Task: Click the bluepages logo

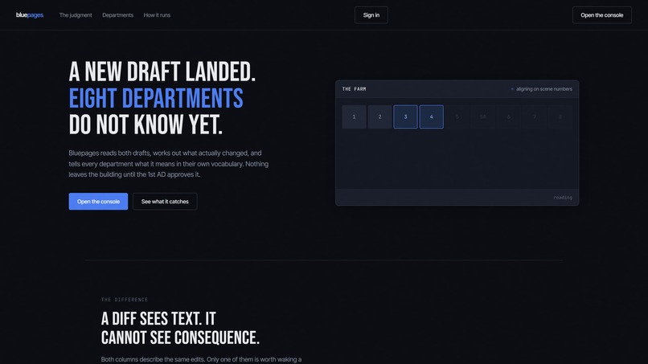Action: point(29,15)
